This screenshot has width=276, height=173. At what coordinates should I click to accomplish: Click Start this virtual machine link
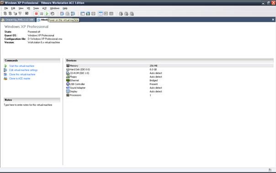[21, 66]
